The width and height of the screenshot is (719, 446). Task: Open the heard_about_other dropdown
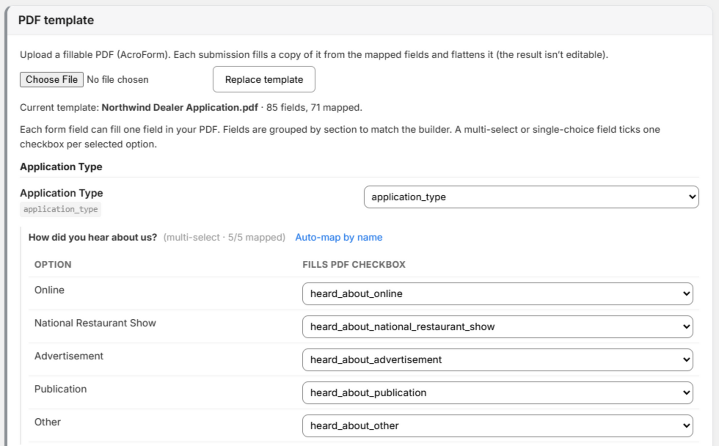[497, 426]
